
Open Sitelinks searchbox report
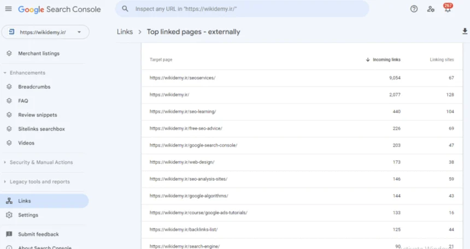[42, 129]
